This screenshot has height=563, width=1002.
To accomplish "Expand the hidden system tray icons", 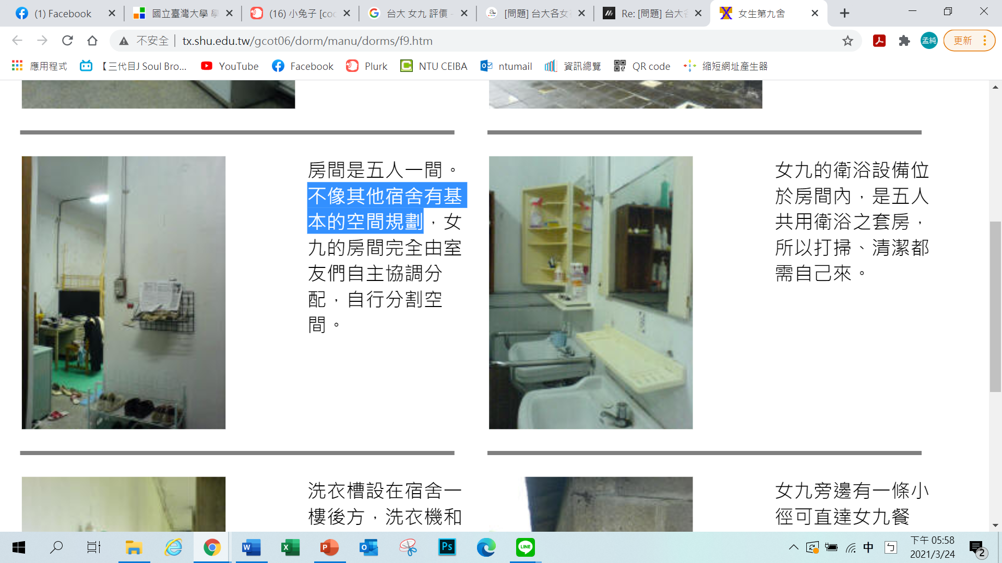I will pyautogui.click(x=793, y=547).
